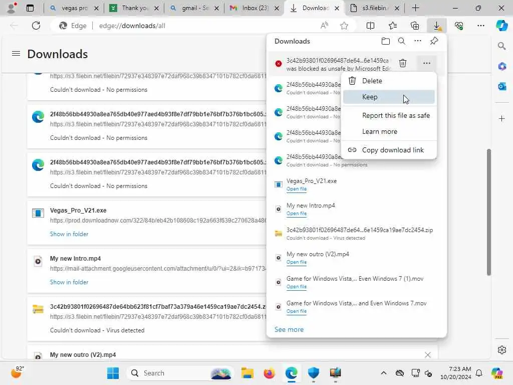Open file link under Vegas_Pro_V21.exe
The width and height of the screenshot is (513, 385).
(x=297, y=189)
